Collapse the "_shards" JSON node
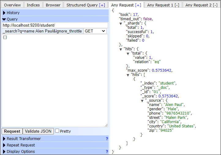This screenshot has height=155, width=221. click(x=121, y=24)
